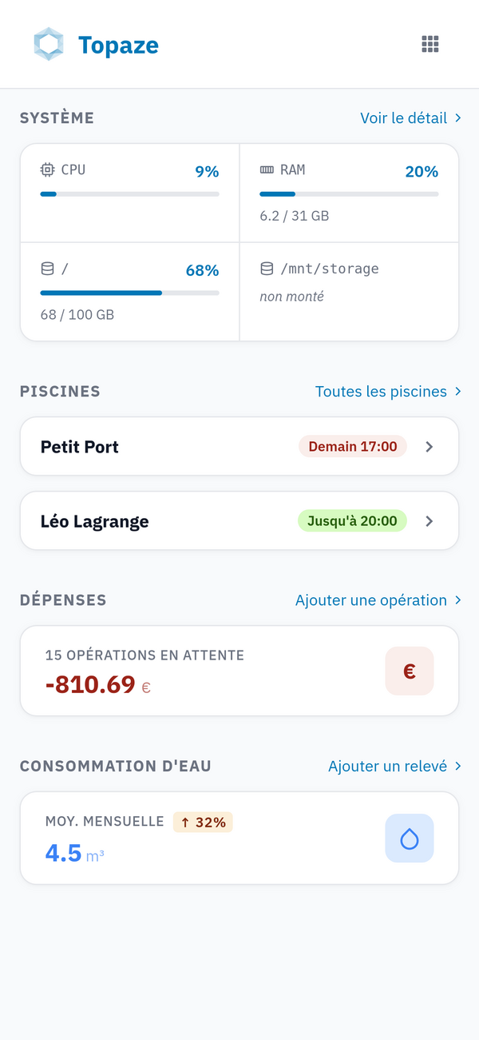Screen dimensions: 479x1040
Task: Click chevron next to Voir le détail
Action: 458,118
